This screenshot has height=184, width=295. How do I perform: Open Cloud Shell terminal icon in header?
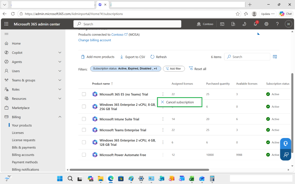pos(222,24)
